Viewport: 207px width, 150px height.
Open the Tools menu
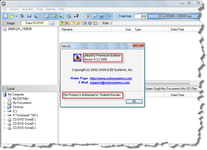(39, 9)
